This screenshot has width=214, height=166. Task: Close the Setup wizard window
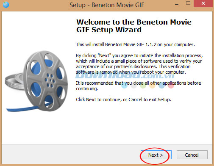pyautogui.click(x=203, y=3)
